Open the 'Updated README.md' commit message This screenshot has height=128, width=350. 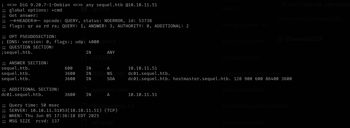click(250, 74)
